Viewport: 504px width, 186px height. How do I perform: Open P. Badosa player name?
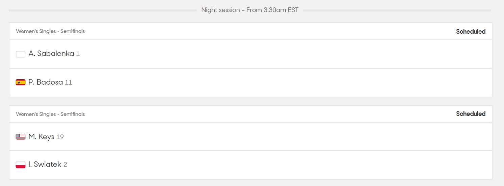point(46,82)
